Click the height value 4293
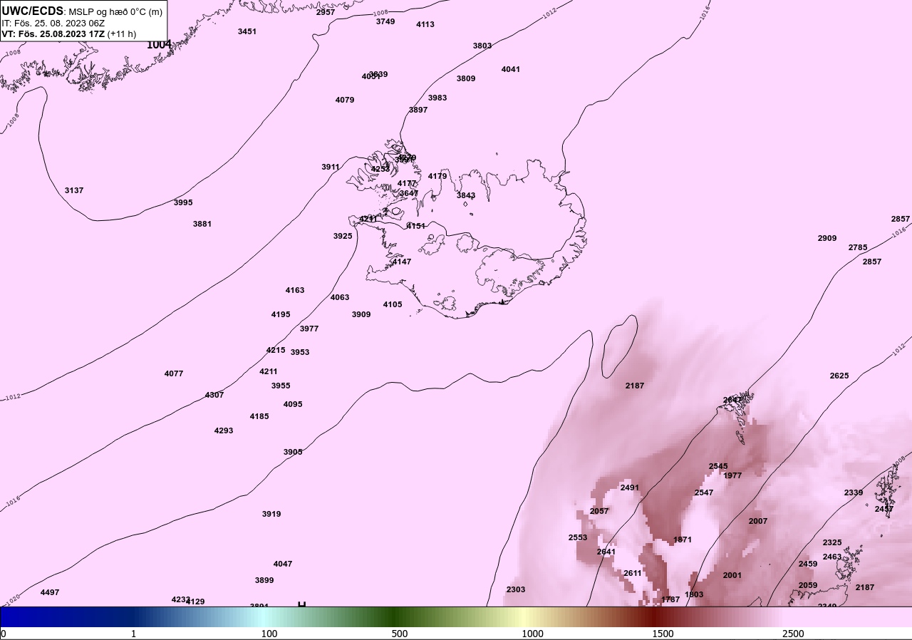The height and width of the screenshot is (640, 912). [x=224, y=430]
